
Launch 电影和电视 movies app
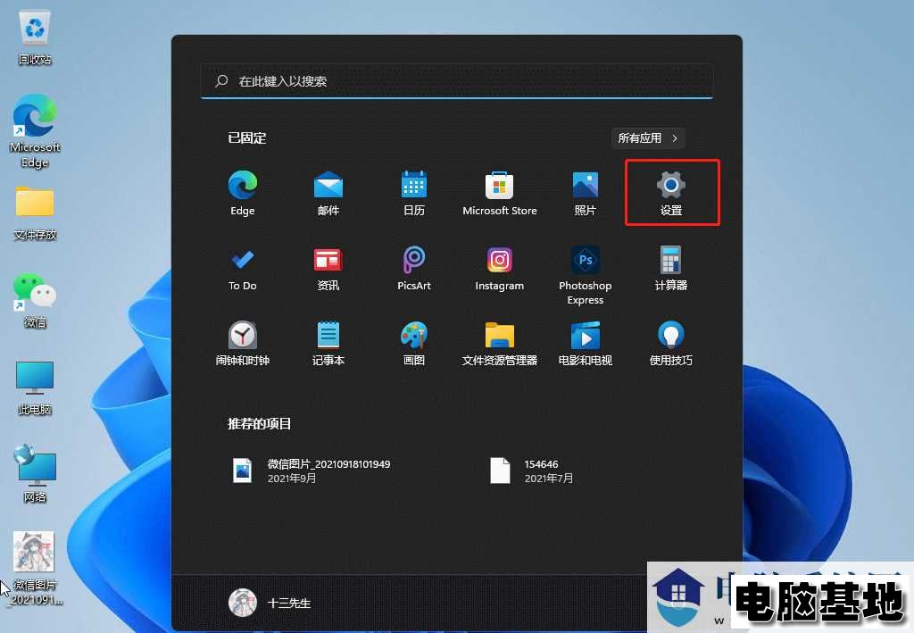586,344
